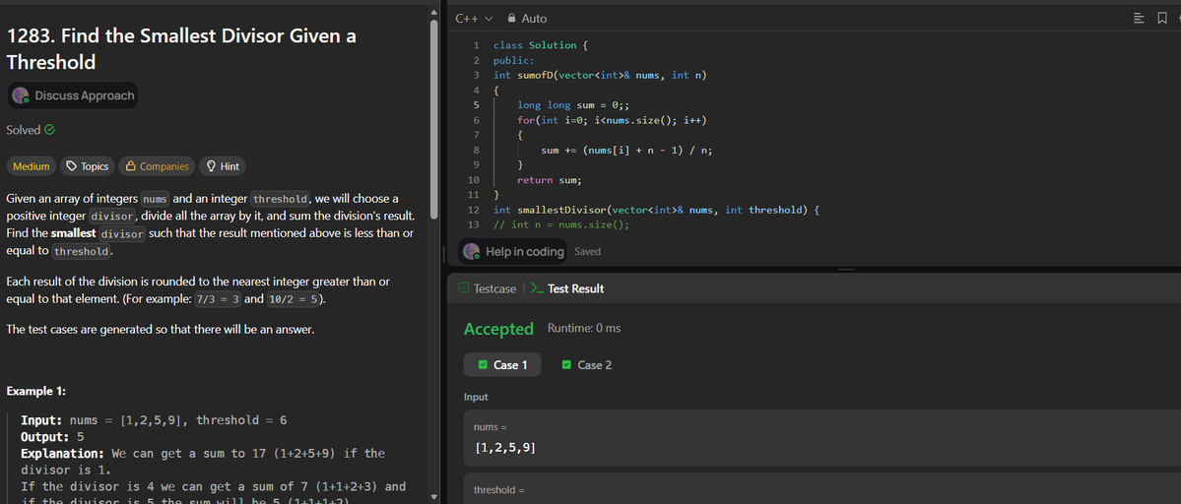Switch to the Test Result tab
This screenshot has height=504, width=1181.
(x=567, y=288)
